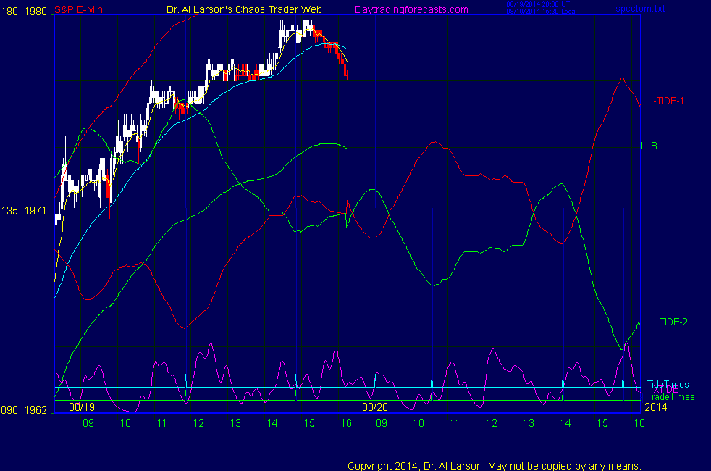Click the 180 1980 price axis label

pos(24,12)
